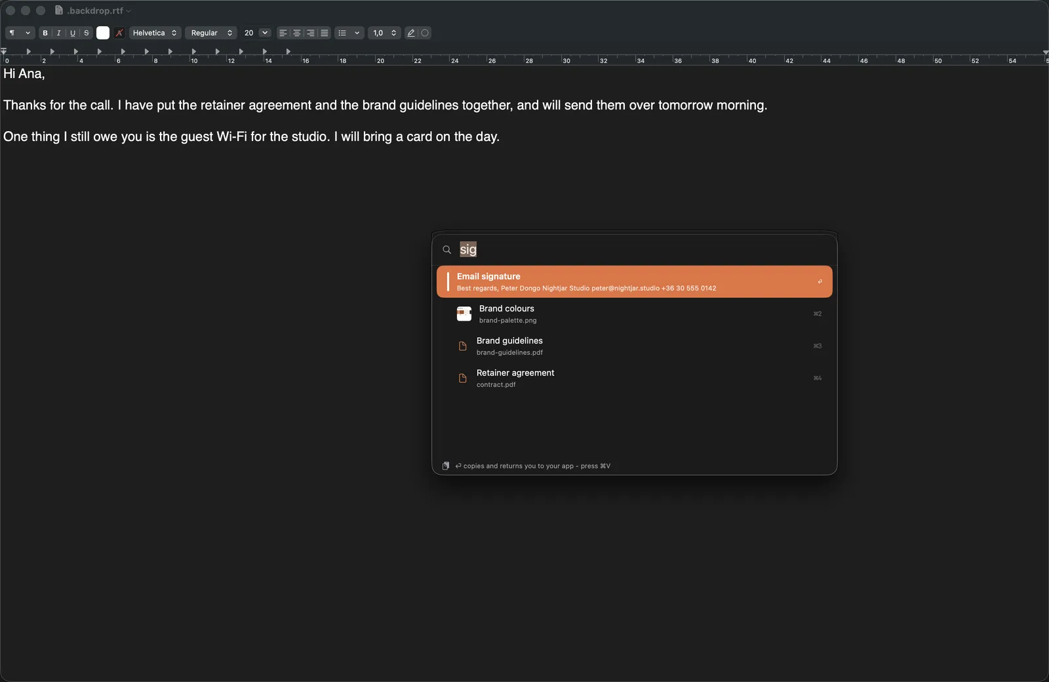Align text right

(x=311, y=33)
